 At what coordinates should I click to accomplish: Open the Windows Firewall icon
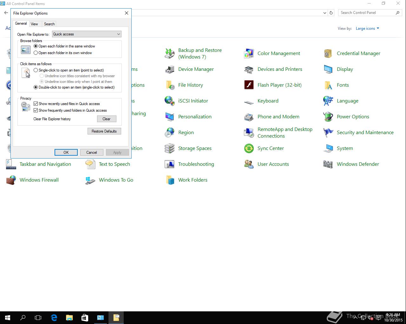click(x=11, y=180)
